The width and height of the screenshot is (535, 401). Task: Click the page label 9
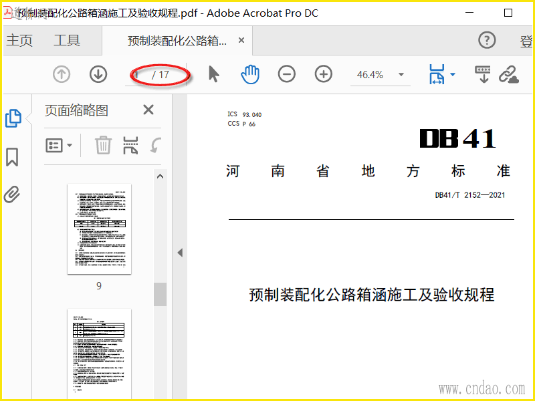tap(99, 286)
